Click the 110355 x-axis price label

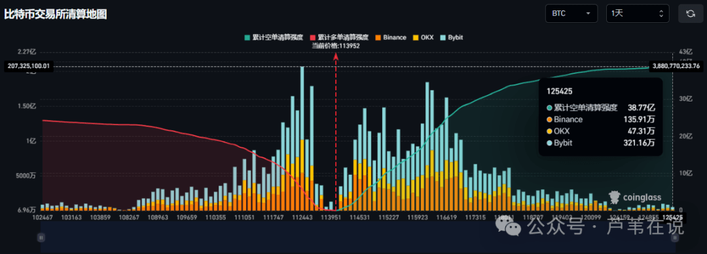[x=216, y=217]
